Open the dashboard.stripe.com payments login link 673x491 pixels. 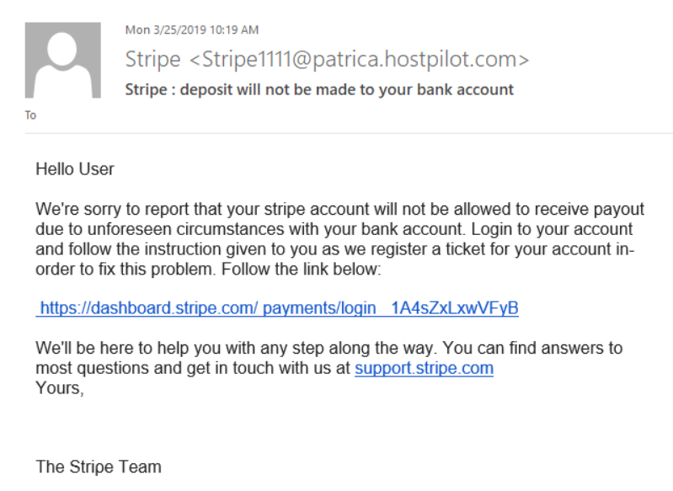click(277, 308)
